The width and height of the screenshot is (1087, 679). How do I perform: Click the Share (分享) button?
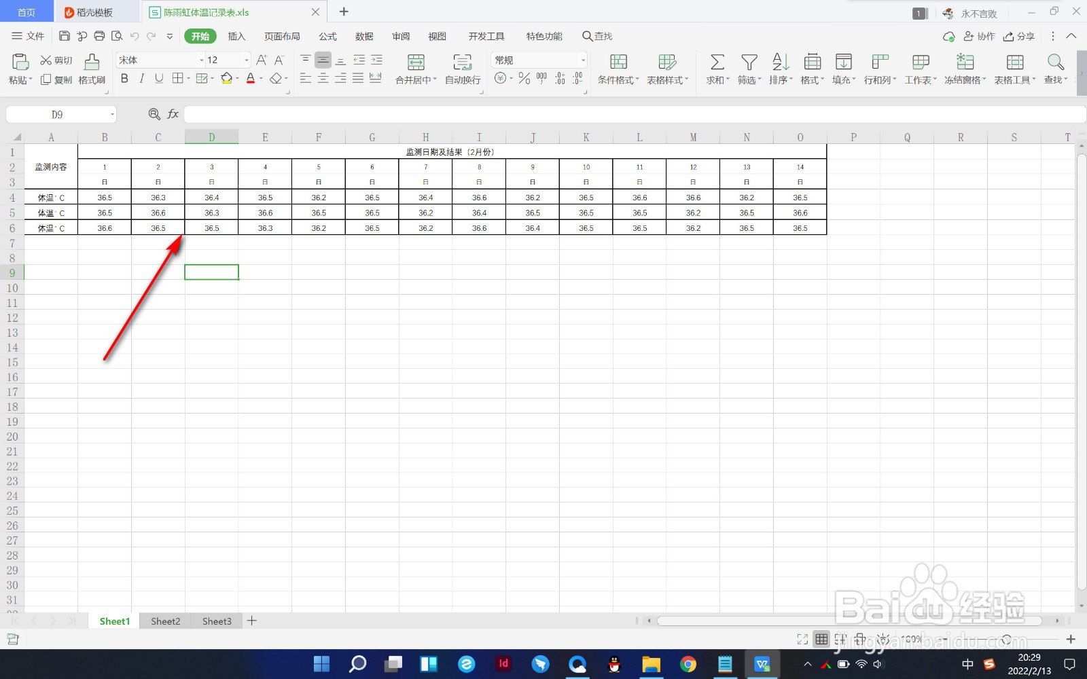(x=1019, y=36)
